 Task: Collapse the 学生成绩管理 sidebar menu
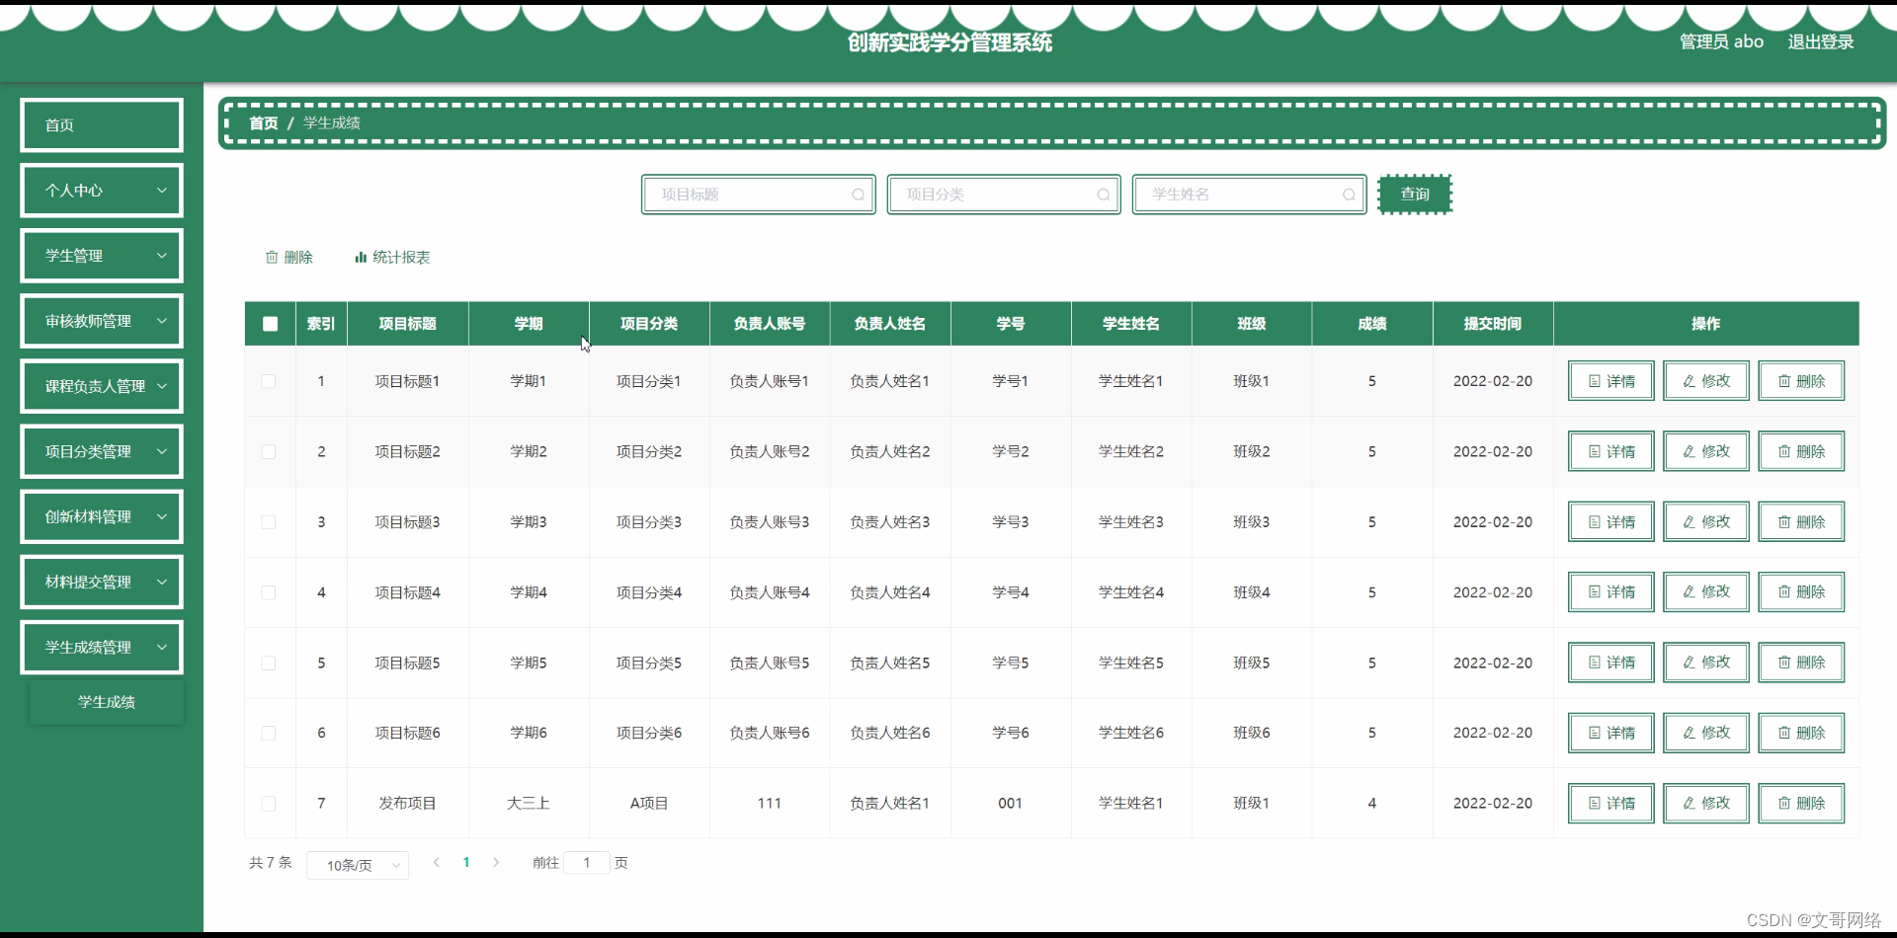click(x=102, y=647)
